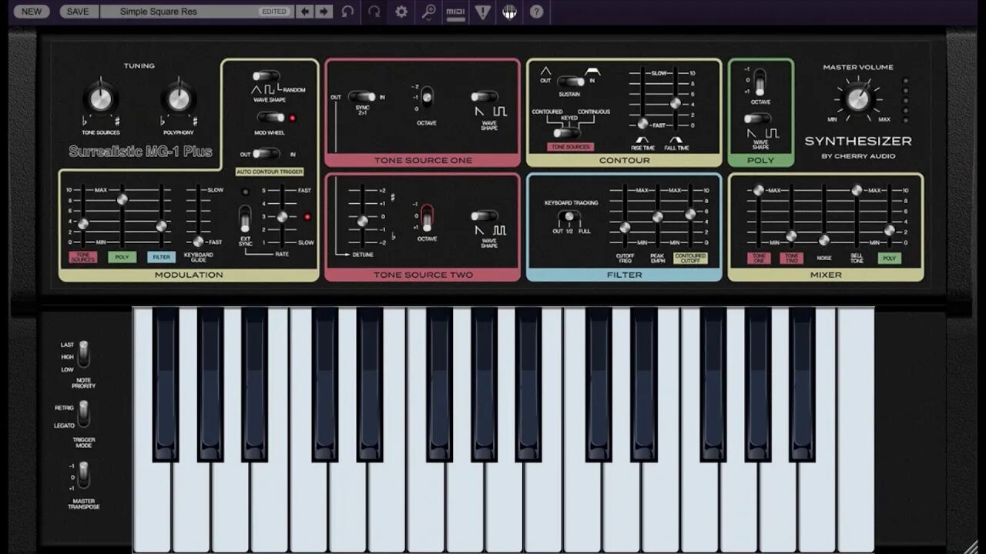
Task: Toggle the Ext Sync switch
Action: 245,219
